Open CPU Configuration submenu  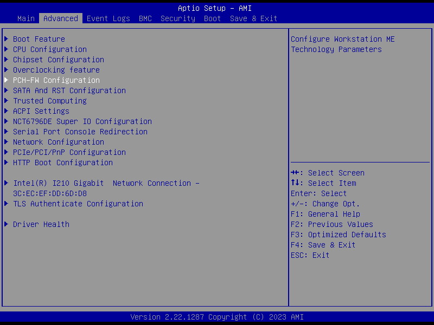(x=50, y=49)
